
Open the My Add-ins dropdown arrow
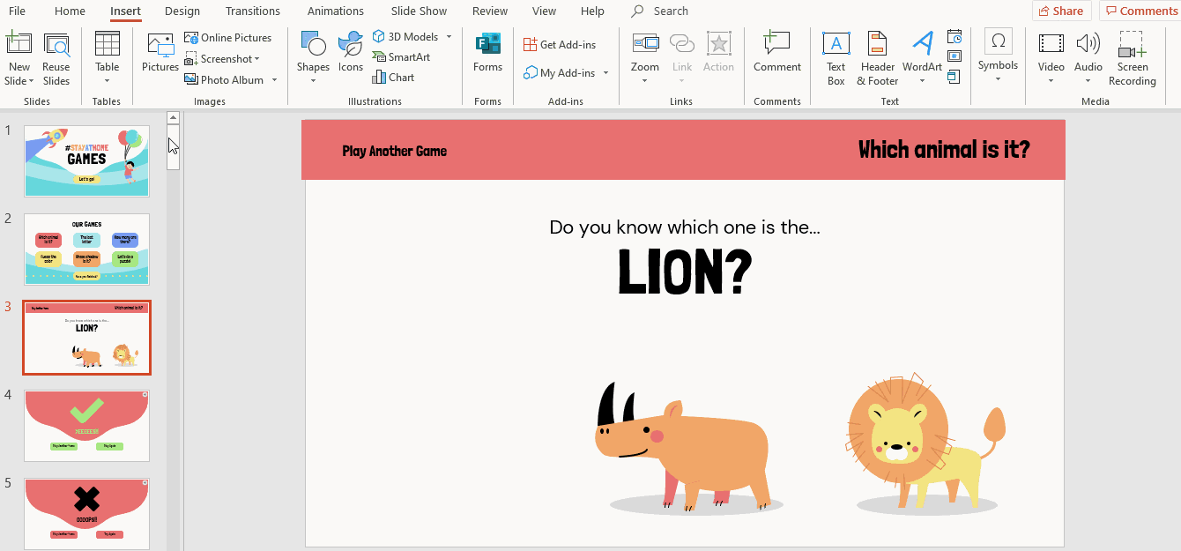606,73
